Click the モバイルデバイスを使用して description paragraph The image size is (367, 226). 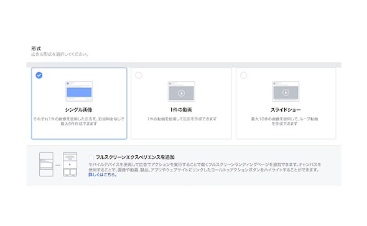click(x=205, y=167)
